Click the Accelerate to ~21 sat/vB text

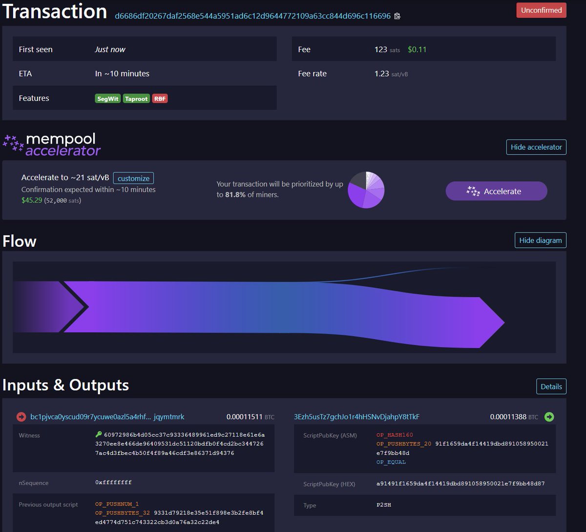65,178
